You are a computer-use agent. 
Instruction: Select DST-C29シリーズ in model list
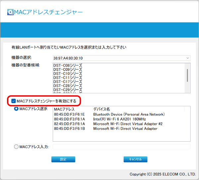[x=68, y=90]
